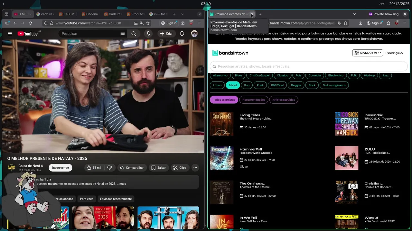Like the video with 58 mil likes
The width and height of the screenshot is (412, 231).
tap(94, 167)
